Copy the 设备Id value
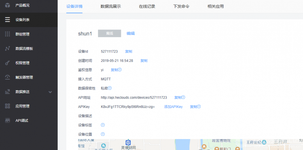 [129, 51]
